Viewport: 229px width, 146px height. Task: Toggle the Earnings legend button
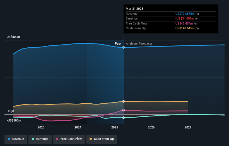40,139
